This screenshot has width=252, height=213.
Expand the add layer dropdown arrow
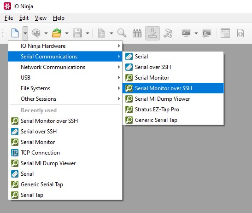pos(46,33)
